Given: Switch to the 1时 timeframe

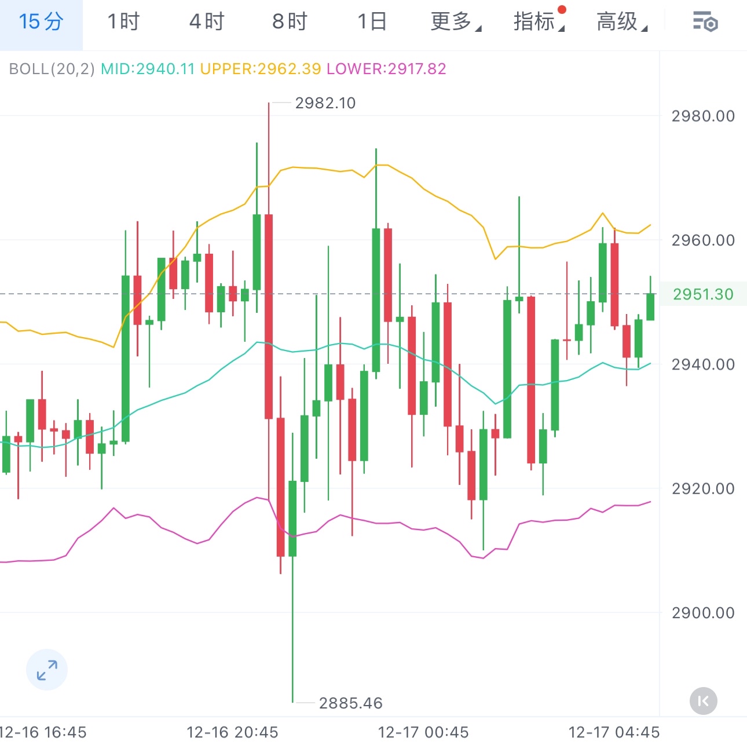Looking at the screenshot, I should coord(123,22).
